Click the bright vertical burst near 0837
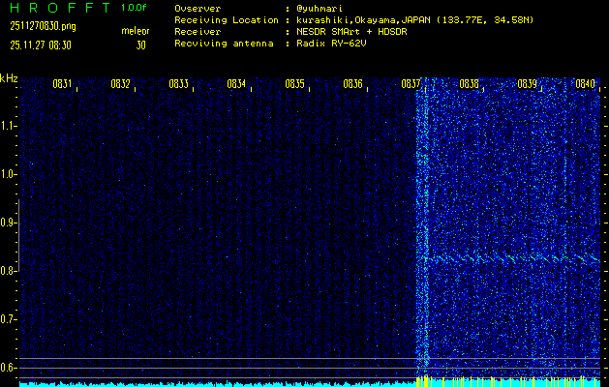The image size is (609, 387). [x=423, y=227]
